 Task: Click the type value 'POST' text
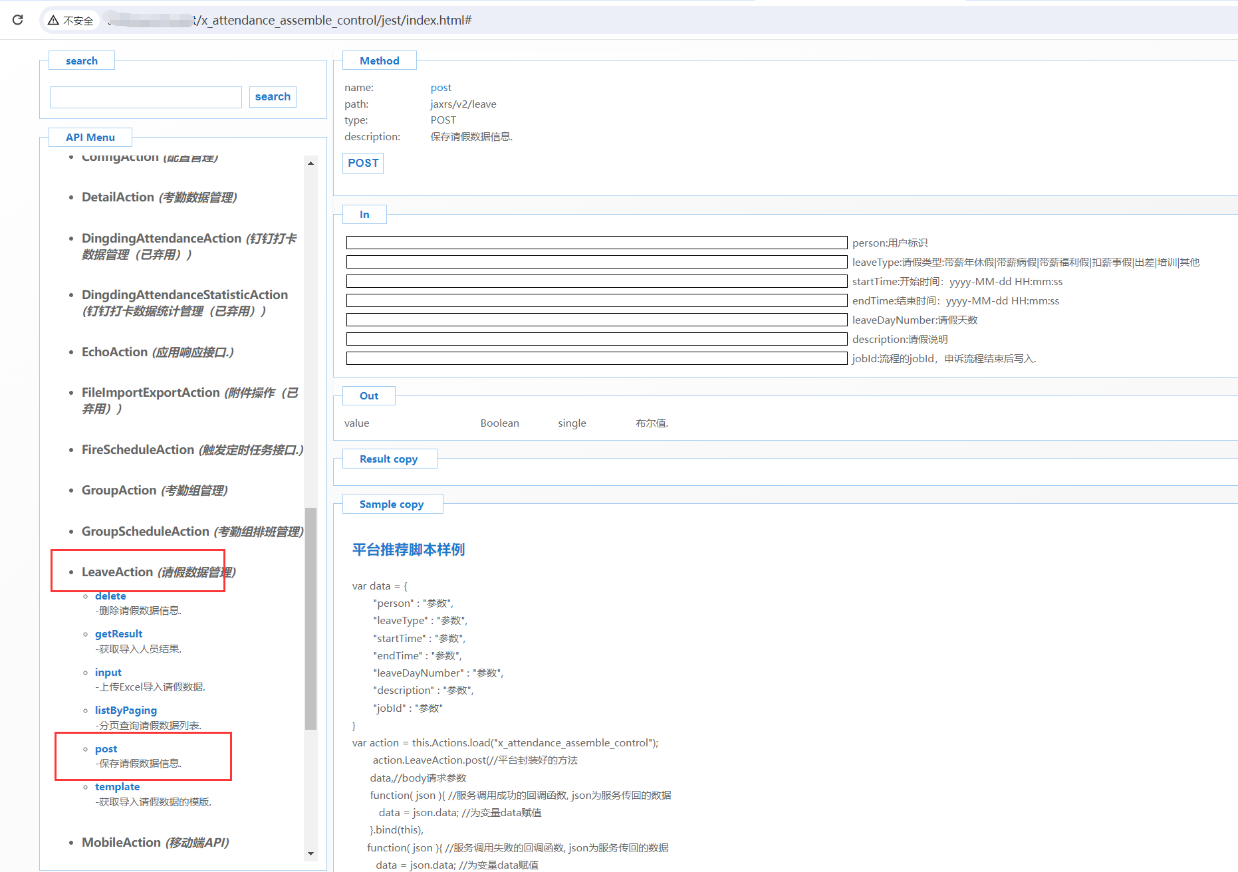coord(443,120)
